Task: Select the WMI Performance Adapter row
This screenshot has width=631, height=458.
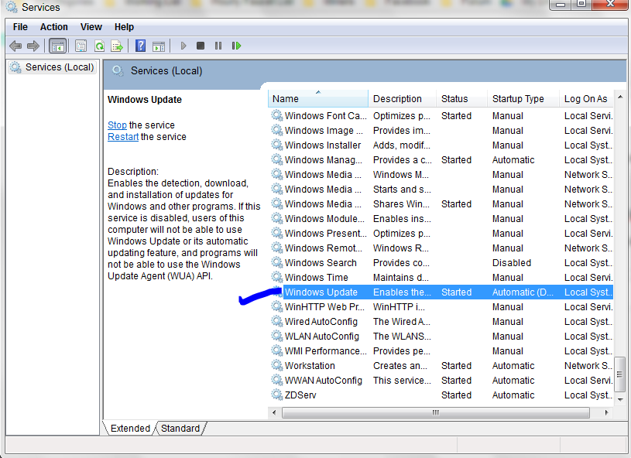Action: pyautogui.click(x=441, y=351)
